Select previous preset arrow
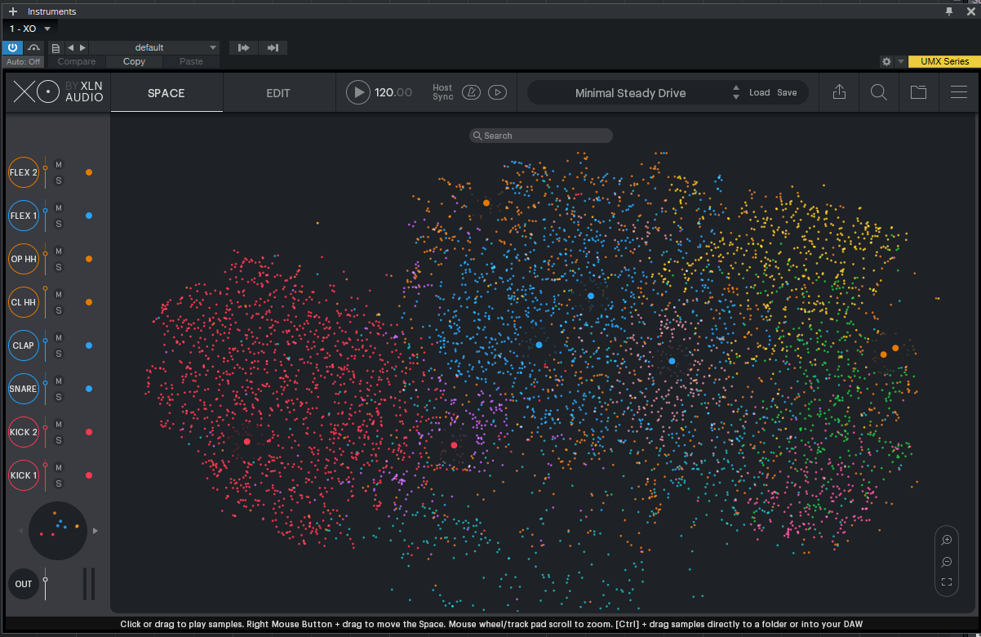This screenshot has height=637, width=981. (70, 48)
